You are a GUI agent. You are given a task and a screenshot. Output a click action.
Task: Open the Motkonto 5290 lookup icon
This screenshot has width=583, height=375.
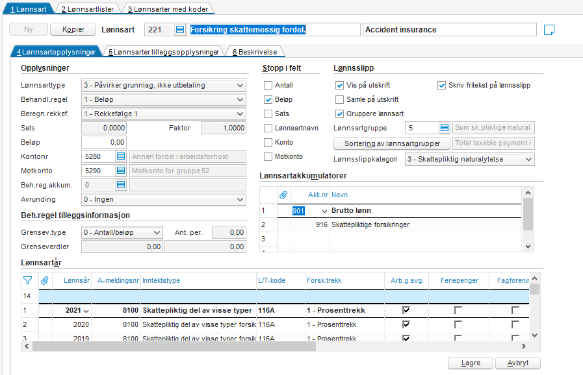[120, 171]
